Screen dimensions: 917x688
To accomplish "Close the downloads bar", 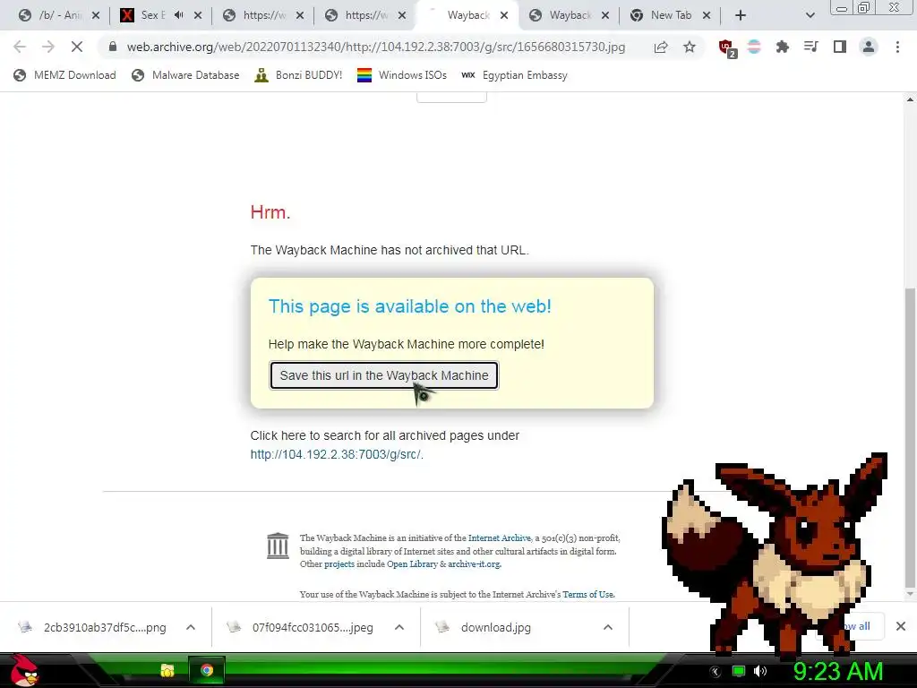I will (x=901, y=626).
